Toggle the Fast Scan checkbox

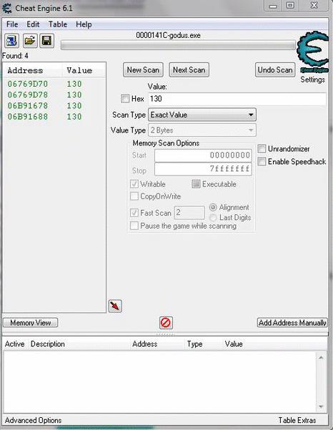pyautogui.click(x=134, y=213)
